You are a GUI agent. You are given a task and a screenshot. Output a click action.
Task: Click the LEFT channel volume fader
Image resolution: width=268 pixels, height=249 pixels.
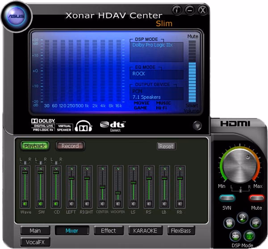71,178
